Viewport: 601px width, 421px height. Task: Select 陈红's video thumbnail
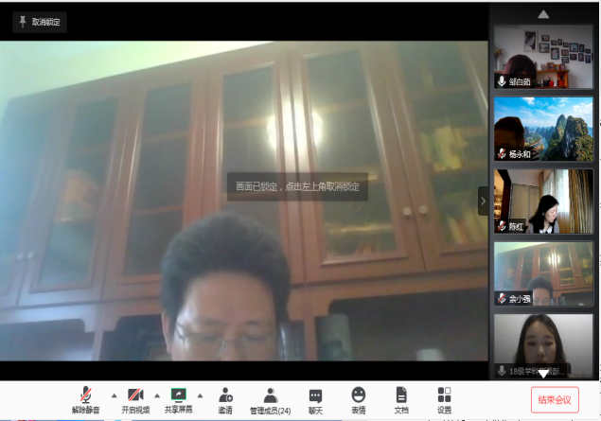coord(543,201)
